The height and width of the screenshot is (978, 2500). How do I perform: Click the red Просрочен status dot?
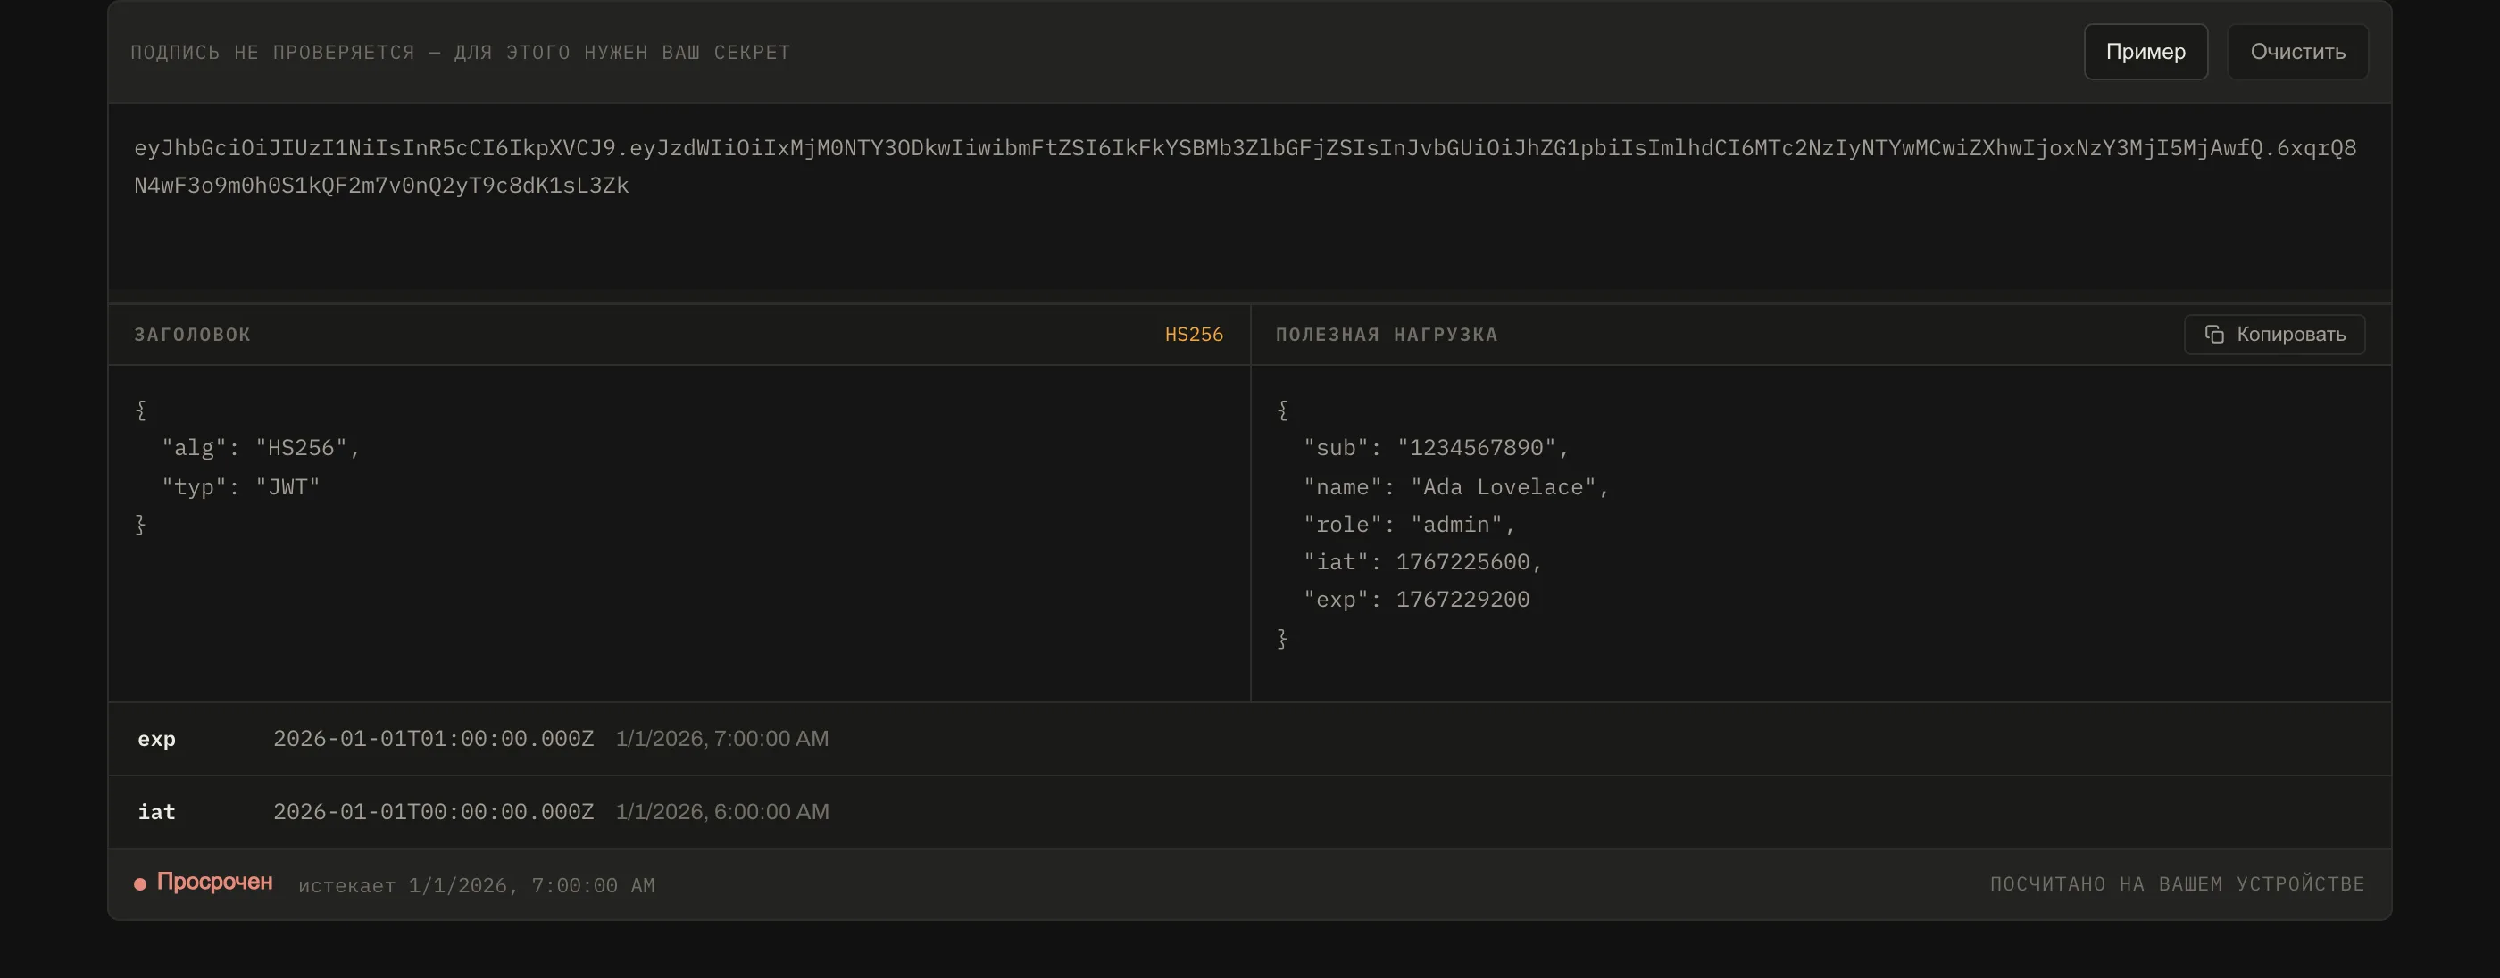[x=140, y=884]
